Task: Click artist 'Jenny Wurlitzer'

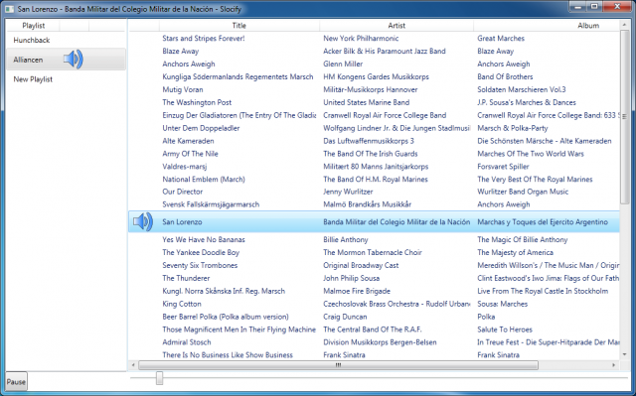Action: click(348, 192)
